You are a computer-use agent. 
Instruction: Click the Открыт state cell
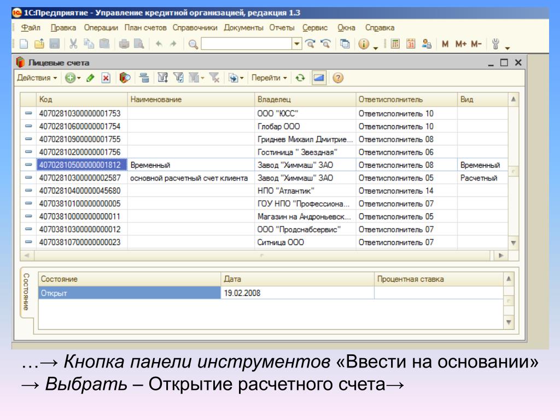coord(129,293)
